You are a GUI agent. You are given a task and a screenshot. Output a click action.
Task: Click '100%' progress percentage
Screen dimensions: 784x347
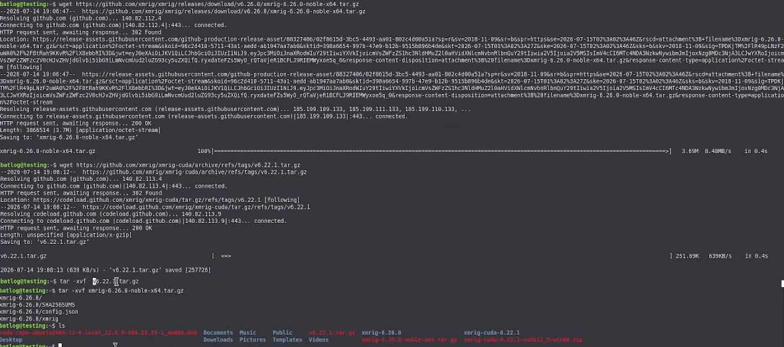pos(204,151)
